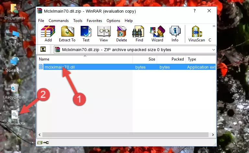Launch the Wizard tool

(157, 34)
